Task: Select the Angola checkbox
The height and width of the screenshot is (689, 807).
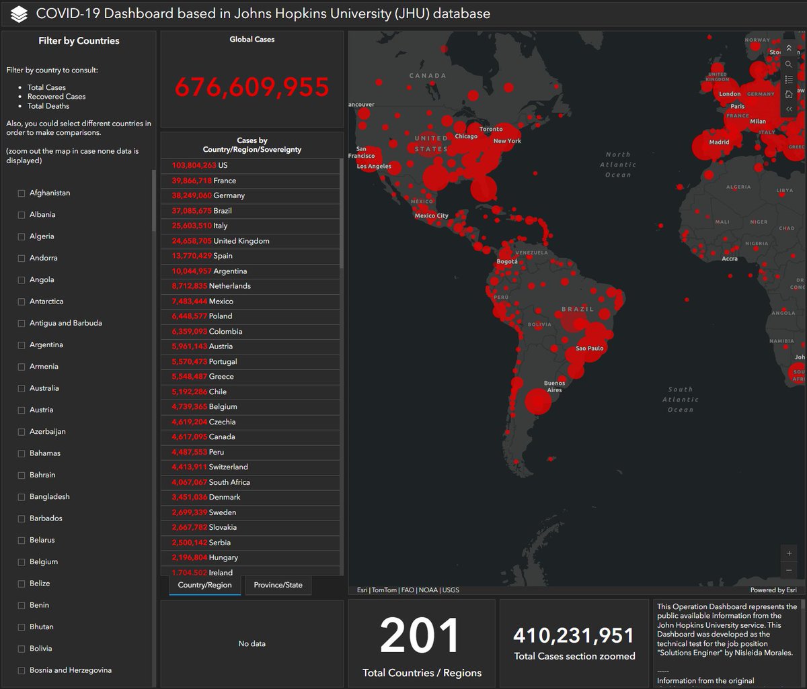Action: [x=22, y=280]
